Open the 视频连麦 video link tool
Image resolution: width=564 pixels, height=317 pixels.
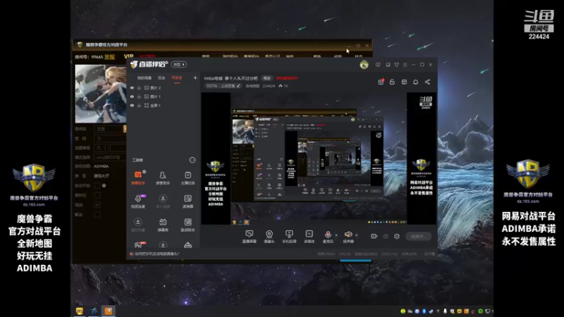coord(138,201)
